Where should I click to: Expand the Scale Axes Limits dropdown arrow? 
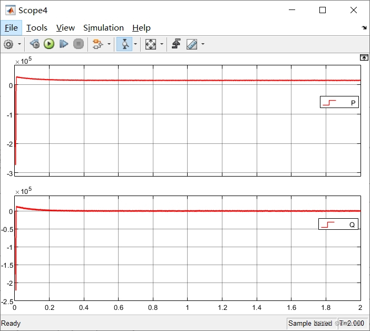162,44
